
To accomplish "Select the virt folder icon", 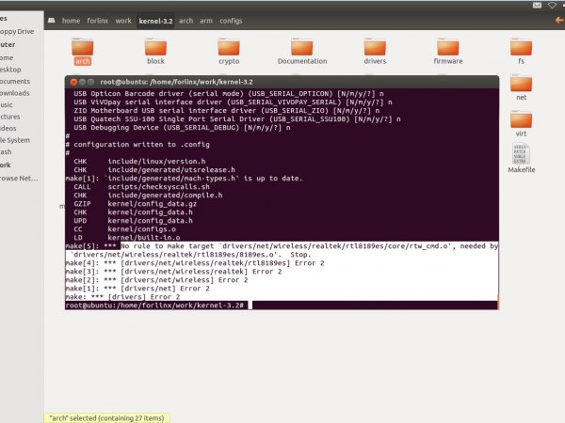I will [521, 125].
